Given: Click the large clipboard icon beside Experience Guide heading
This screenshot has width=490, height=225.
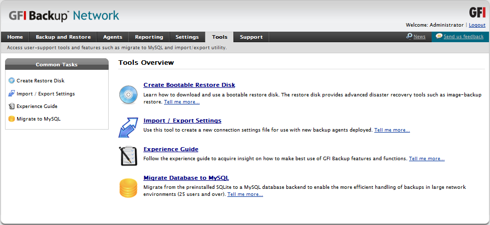Looking at the screenshot, I should pos(128,156).
